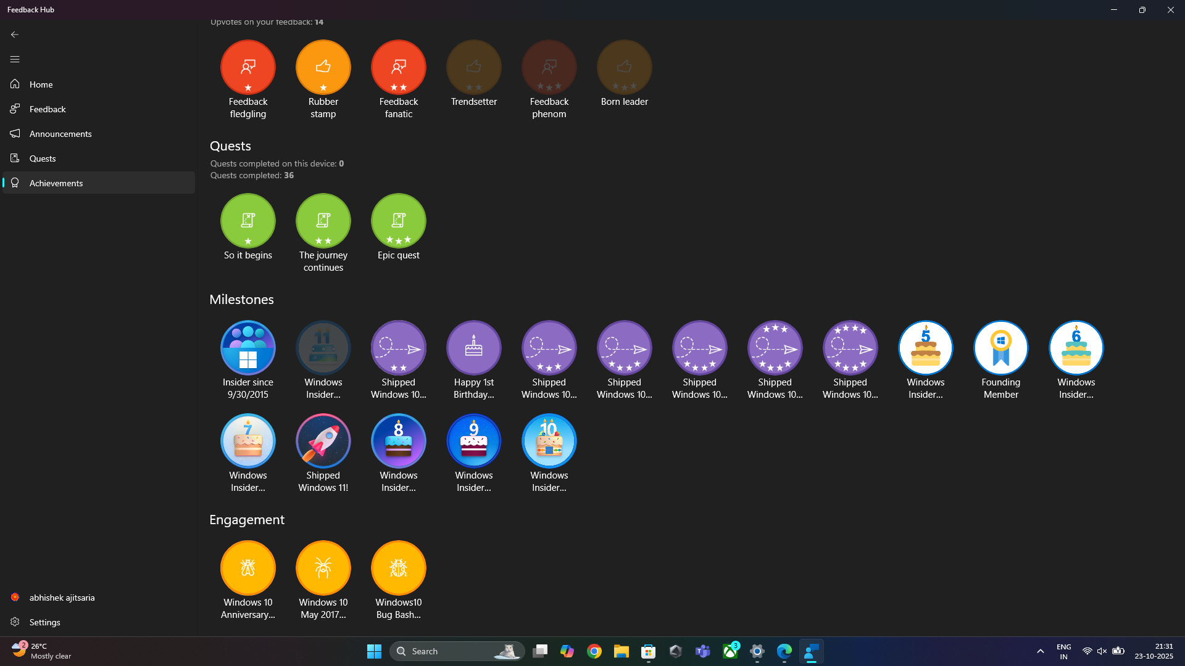
Task: Click the locked Feedback phenom badge
Action: click(549, 68)
